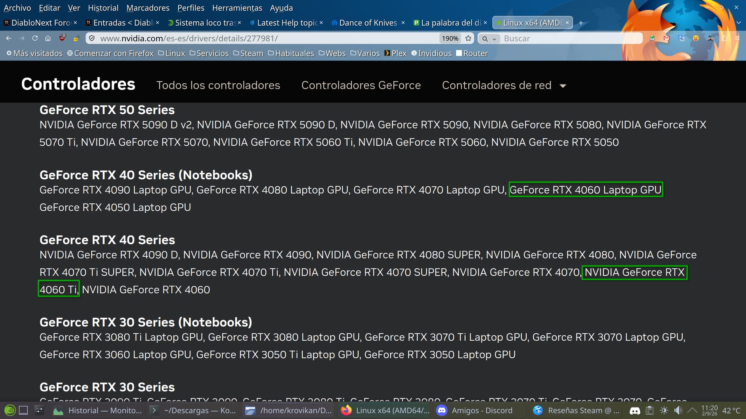Open the translate extension icon
This screenshot has height=419, width=746.
681,38
